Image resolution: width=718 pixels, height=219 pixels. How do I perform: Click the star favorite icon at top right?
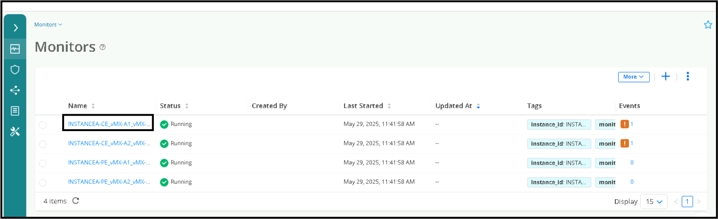point(708,24)
